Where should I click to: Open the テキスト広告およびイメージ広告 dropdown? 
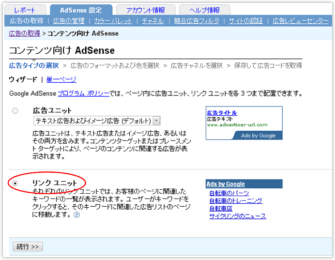pyautogui.click(x=97, y=121)
